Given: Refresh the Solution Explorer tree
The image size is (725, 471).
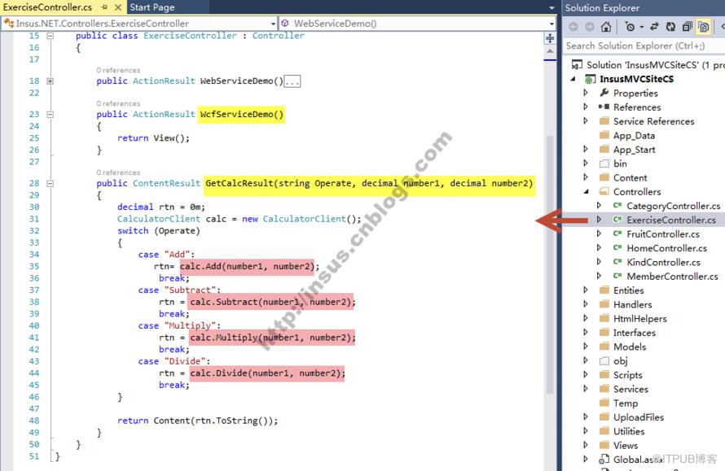Looking at the screenshot, I should pos(670,27).
